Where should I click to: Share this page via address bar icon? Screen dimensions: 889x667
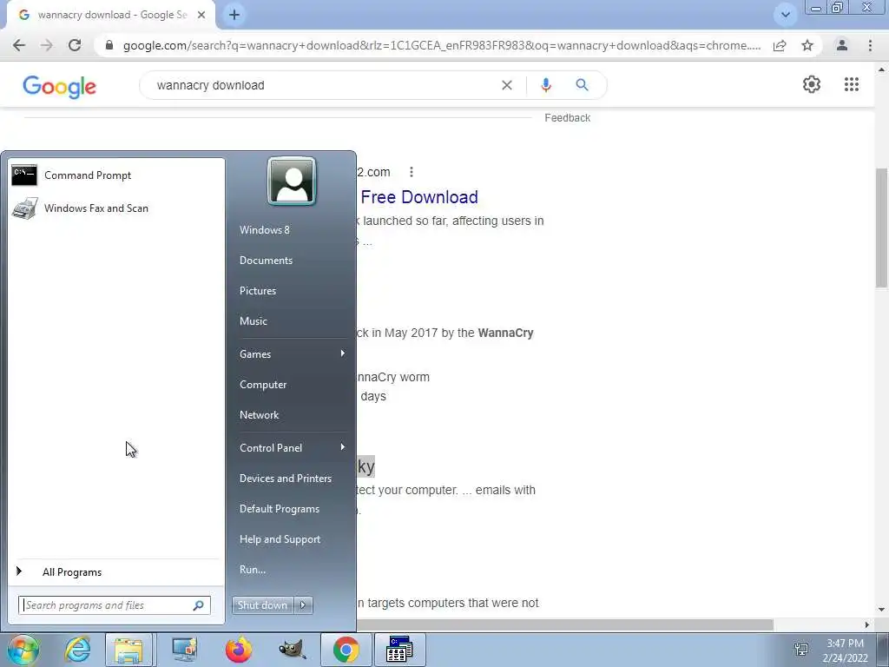click(x=780, y=45)
